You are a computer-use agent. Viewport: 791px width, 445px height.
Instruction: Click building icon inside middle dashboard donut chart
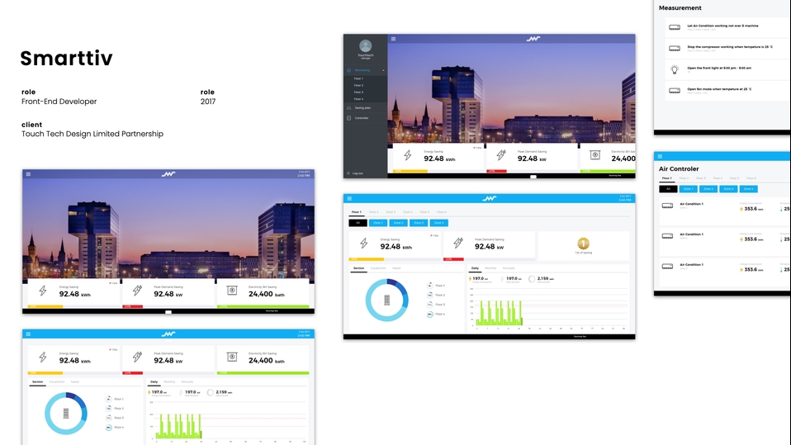(387, 301)
